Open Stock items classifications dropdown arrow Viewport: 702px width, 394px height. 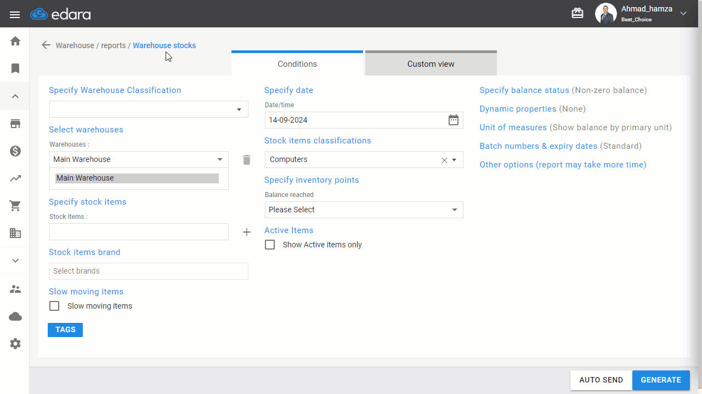(x=455, y=160)
